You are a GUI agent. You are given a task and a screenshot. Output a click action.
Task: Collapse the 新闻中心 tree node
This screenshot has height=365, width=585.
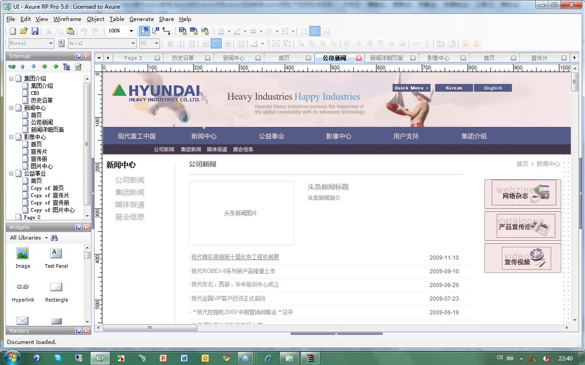tap(11, 108)
